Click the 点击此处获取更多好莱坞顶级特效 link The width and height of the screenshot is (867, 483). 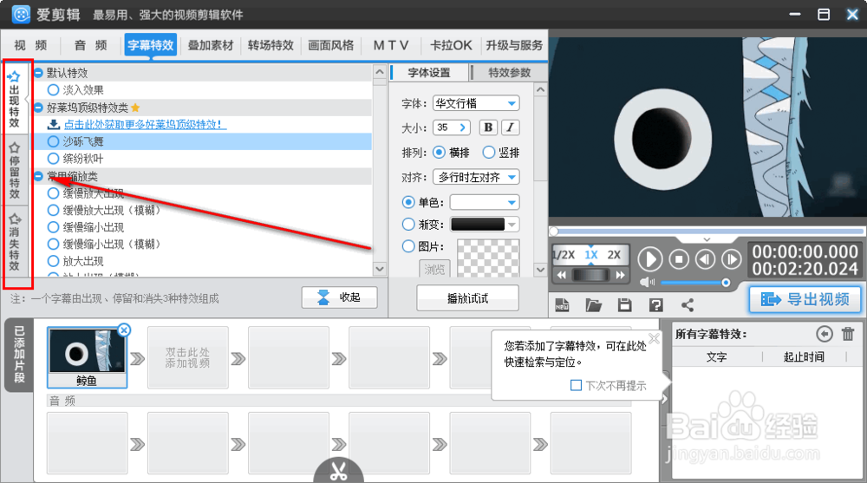[x=146, y=125]
